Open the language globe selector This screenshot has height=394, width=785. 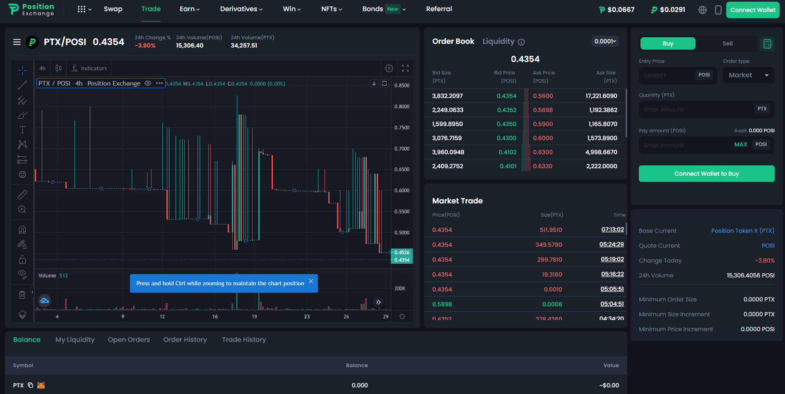pos(703,10)
